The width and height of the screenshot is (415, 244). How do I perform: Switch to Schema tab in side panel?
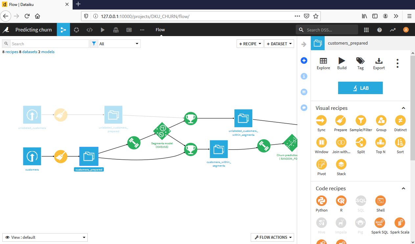click(304, 92)
